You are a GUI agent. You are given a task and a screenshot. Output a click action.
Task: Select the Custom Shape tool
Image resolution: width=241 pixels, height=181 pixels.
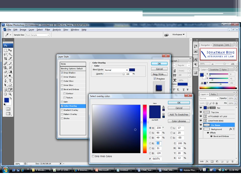click(x=10, y=85)
